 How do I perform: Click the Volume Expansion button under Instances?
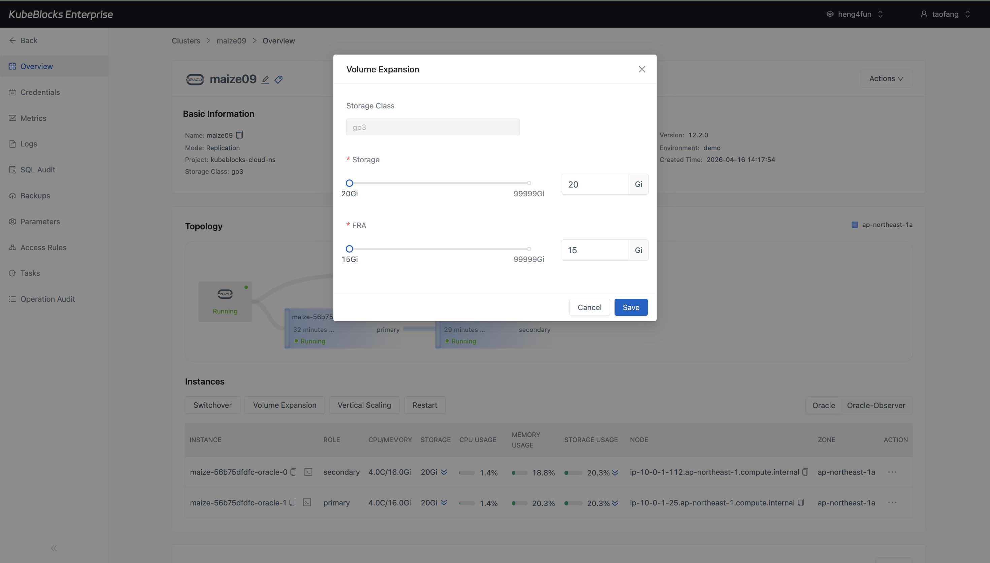(285, 405)
